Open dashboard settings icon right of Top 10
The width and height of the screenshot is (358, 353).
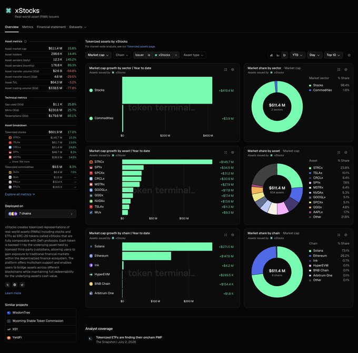349,55
